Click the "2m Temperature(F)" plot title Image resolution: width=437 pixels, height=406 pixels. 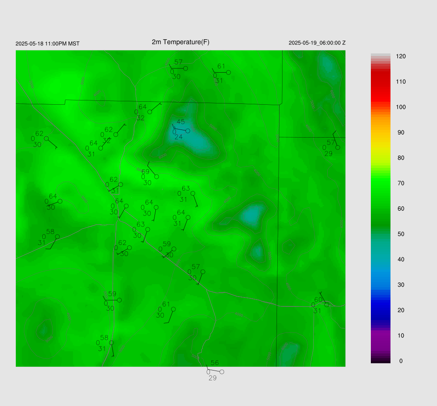coord(181,42)
